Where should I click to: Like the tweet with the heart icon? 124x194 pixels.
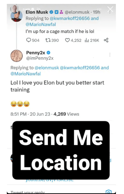pyautogui.click(x=67, y=40)
